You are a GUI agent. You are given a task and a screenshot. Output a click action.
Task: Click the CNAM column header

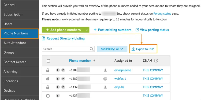pos(147,61)
